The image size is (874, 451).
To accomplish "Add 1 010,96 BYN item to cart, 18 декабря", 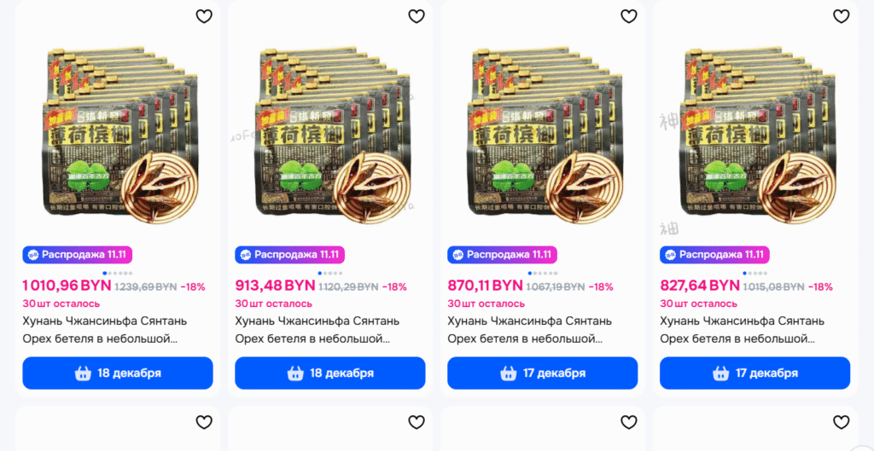I will pos(118,373).
